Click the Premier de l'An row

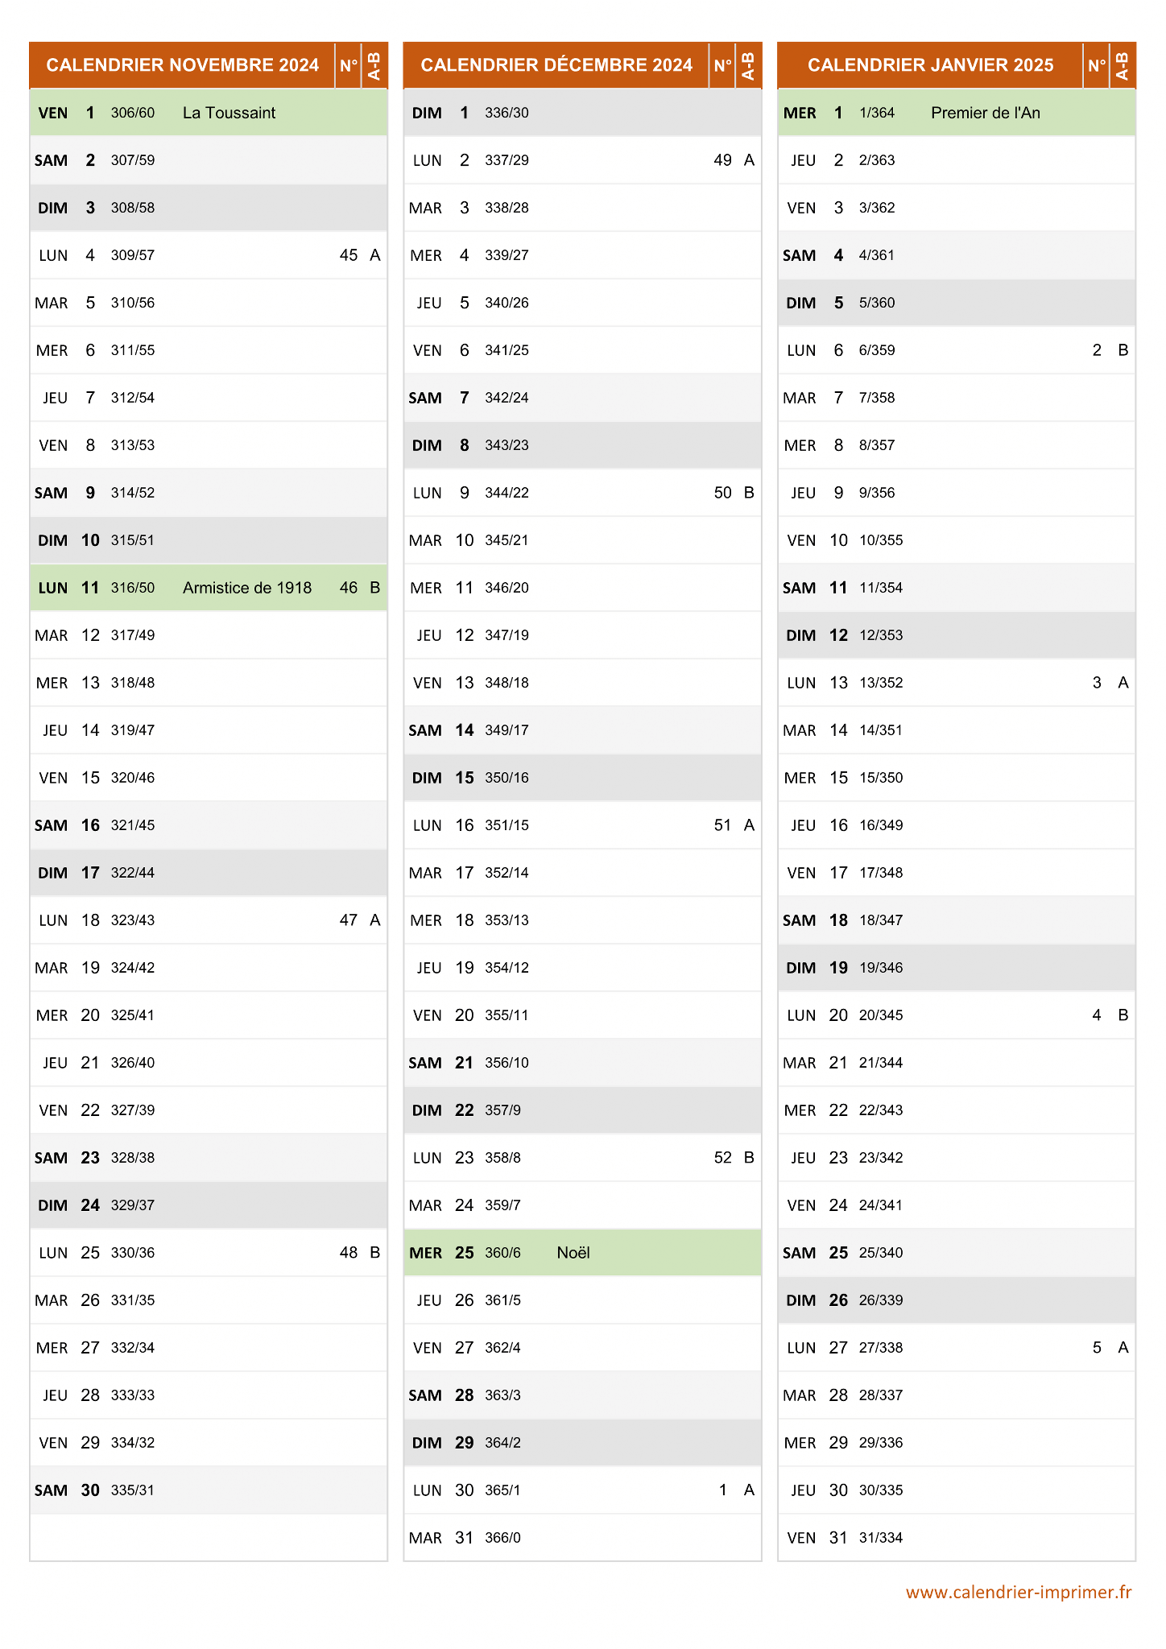[x=957, y=113]
